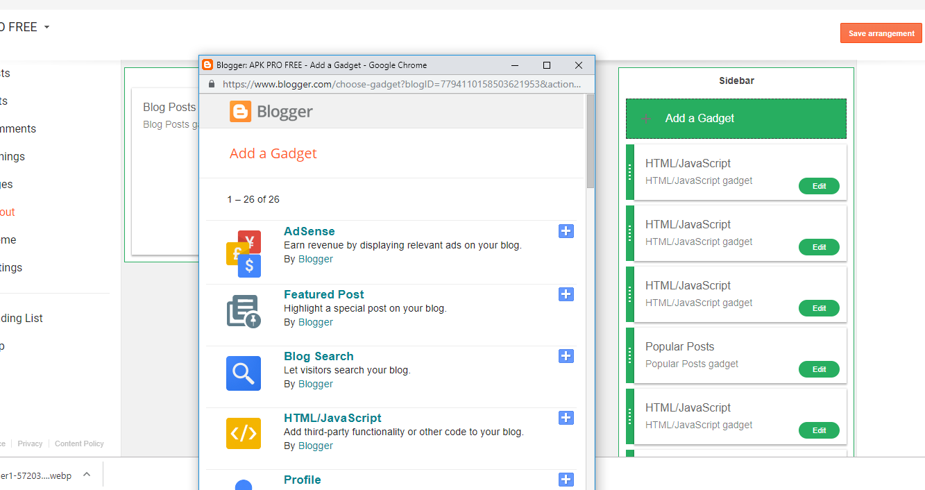This screenshot has height=490, width=925.
Task: Click the 'Add a Gadget' popup heading
Action: 273,153
